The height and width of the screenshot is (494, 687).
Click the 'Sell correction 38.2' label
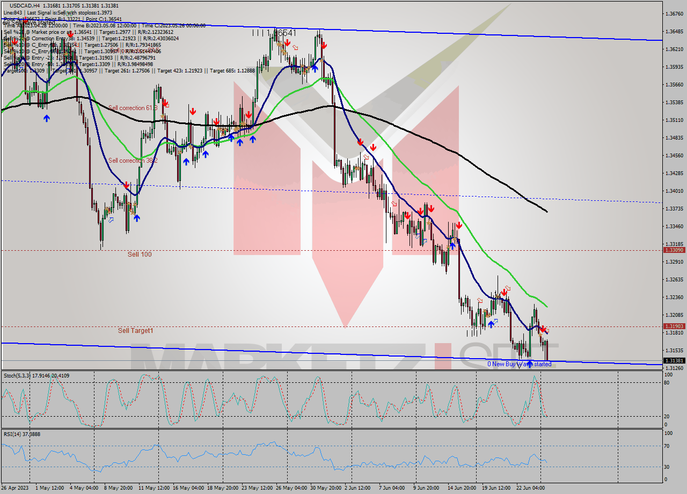click(133, 161)
